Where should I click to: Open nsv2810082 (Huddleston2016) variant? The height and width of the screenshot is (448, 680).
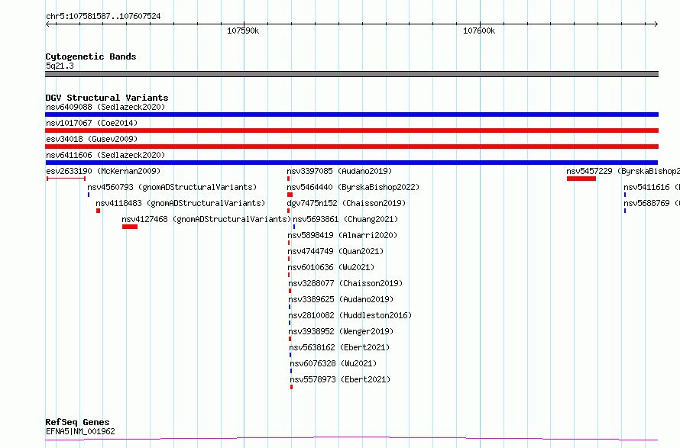click(350, 315)
